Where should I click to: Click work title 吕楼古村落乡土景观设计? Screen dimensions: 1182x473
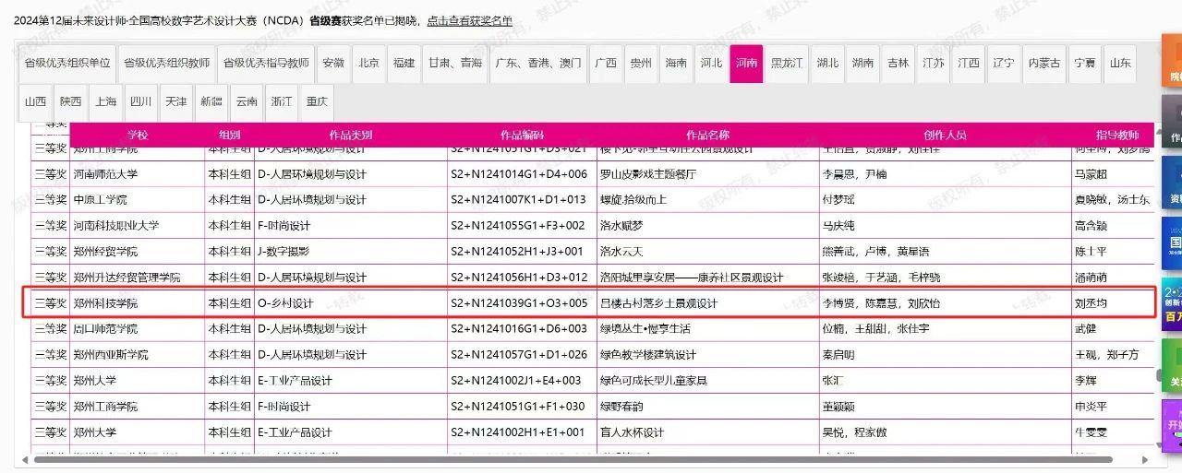(x=658, y=302)
